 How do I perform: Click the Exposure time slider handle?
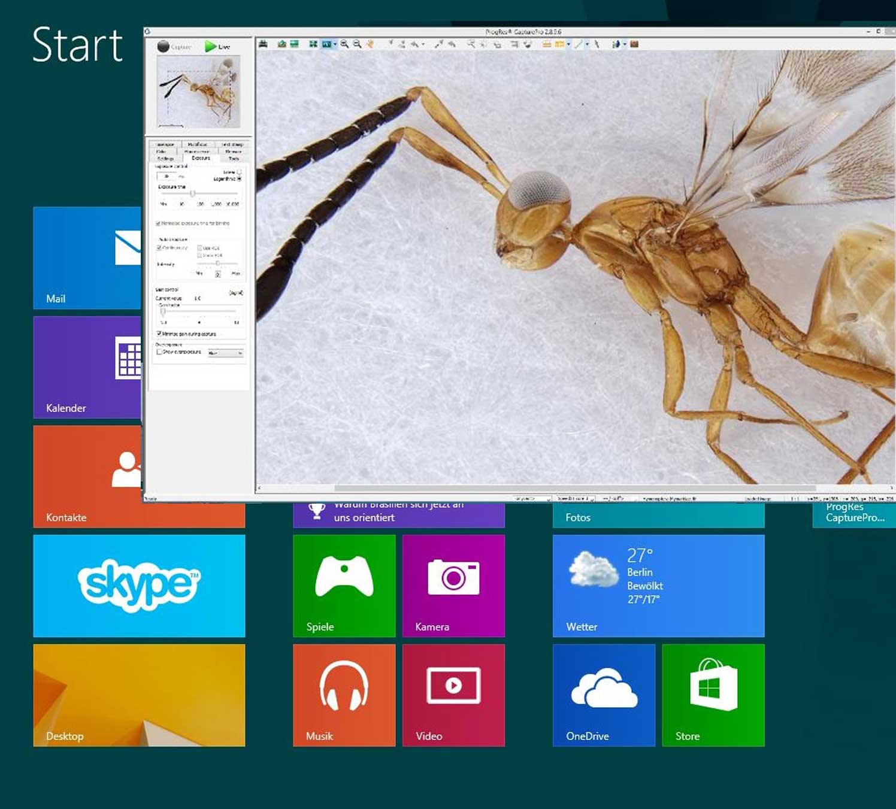pos(192,193)
